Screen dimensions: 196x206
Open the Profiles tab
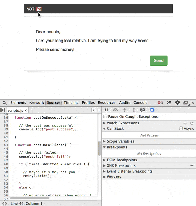[x=88, y=103]
